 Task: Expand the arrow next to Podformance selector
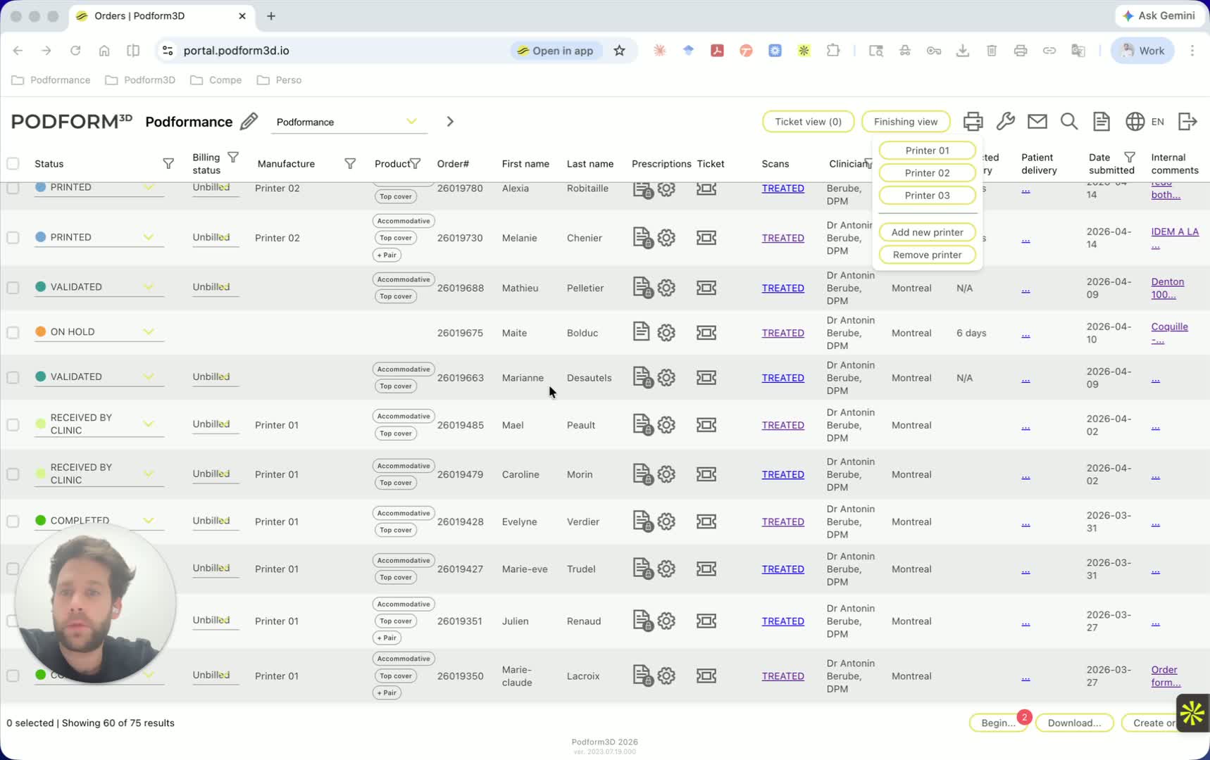[x=450, y=122]
